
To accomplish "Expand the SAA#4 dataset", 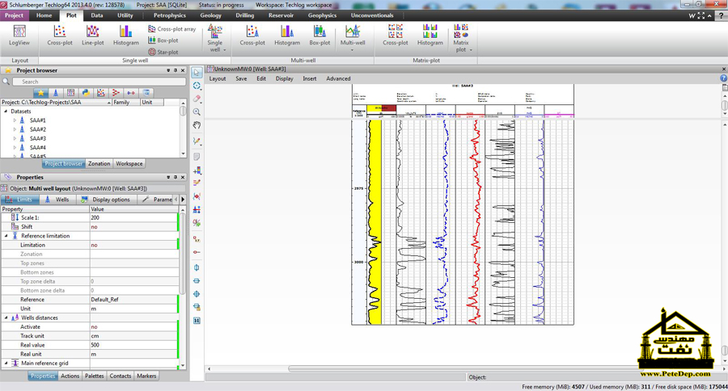I will coord(15,148).
